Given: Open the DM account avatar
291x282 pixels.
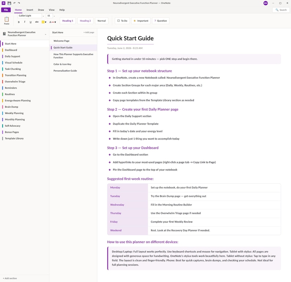Looking at the screenshot, I should point(266,3).
